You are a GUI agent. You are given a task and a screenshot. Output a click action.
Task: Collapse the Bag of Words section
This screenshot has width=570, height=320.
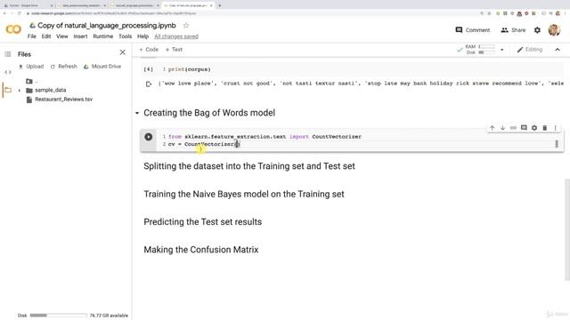[x=137, y=113]
